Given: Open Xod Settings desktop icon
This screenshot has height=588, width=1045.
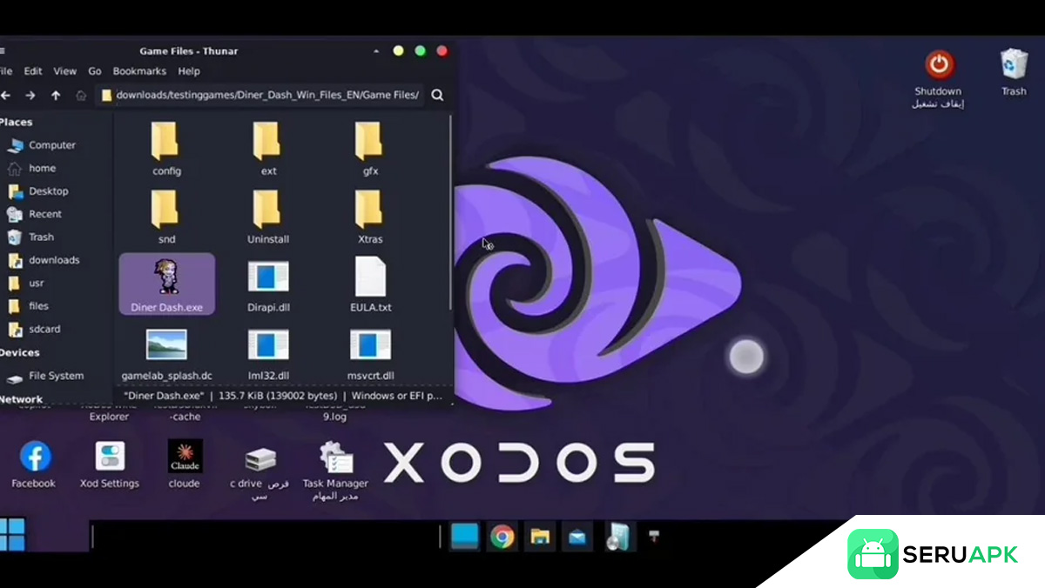Looking at the screenshot, I should tap(110, 457).
